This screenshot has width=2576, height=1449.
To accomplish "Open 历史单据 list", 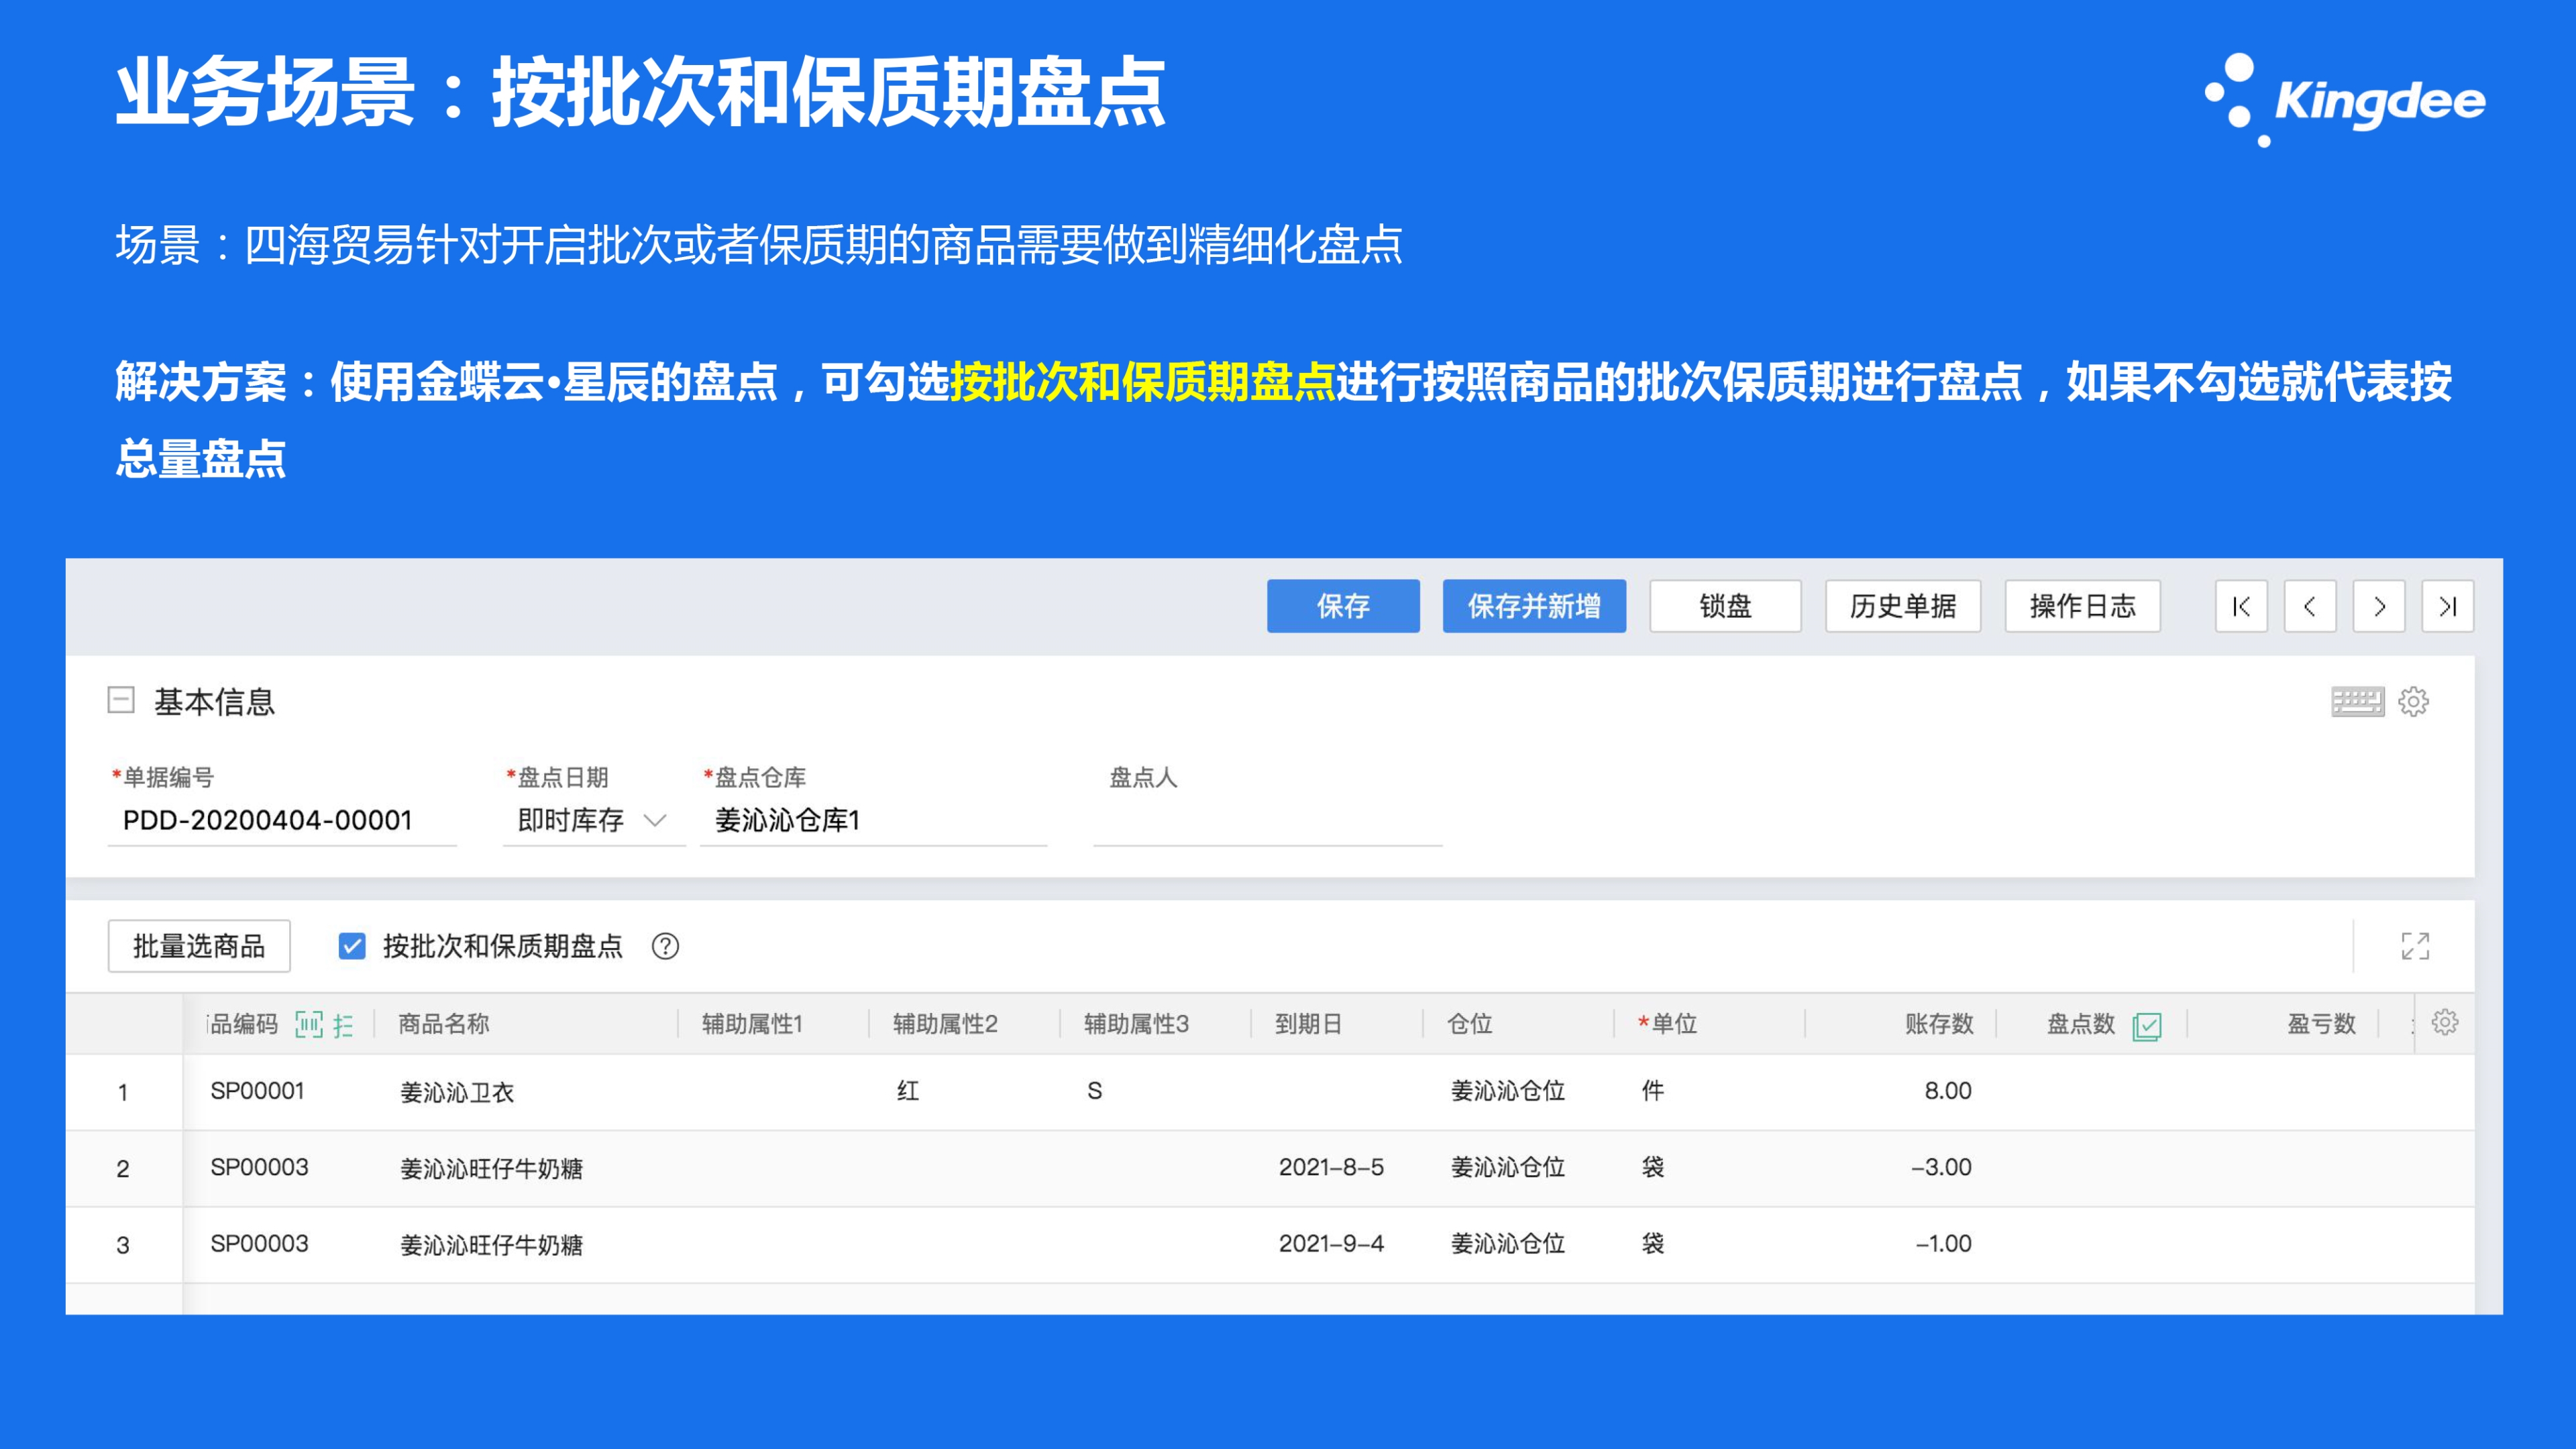I will [x=1902, y=606].
